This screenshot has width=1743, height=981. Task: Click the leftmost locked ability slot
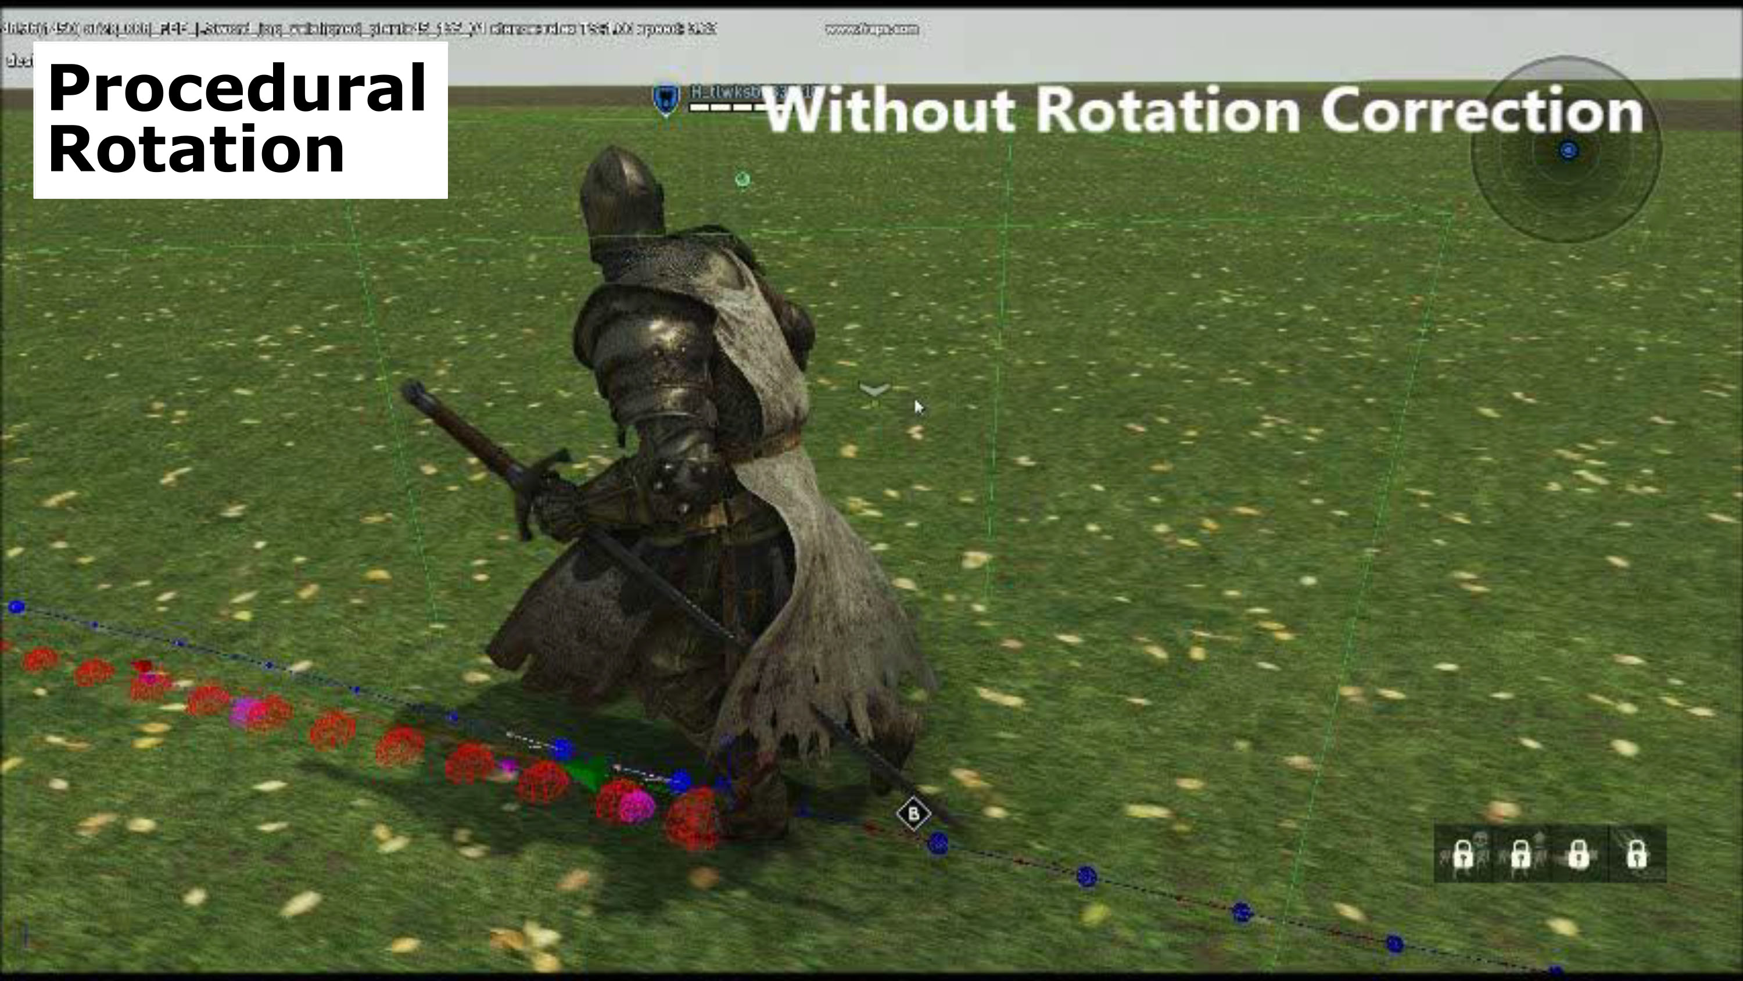1463,853
